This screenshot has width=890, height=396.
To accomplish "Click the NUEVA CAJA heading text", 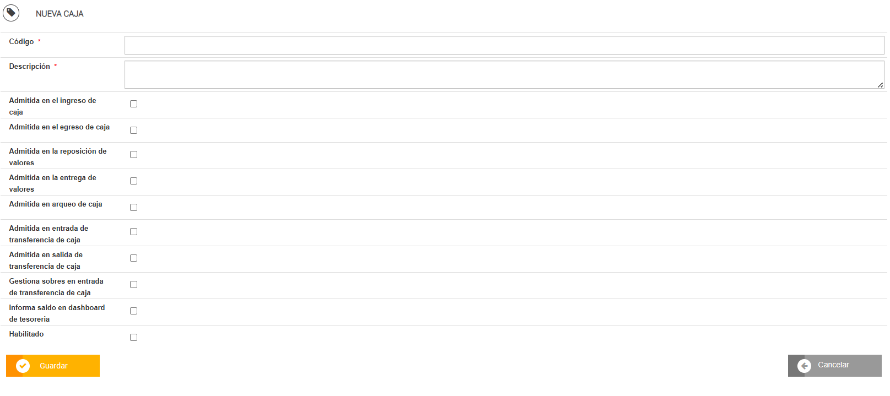I will 60,14.
